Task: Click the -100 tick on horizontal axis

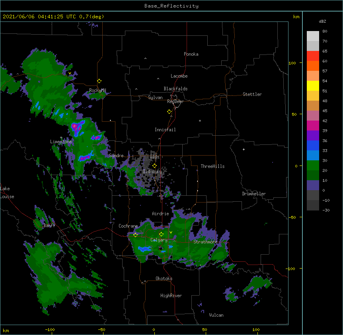Action: [x=50, y=329]
